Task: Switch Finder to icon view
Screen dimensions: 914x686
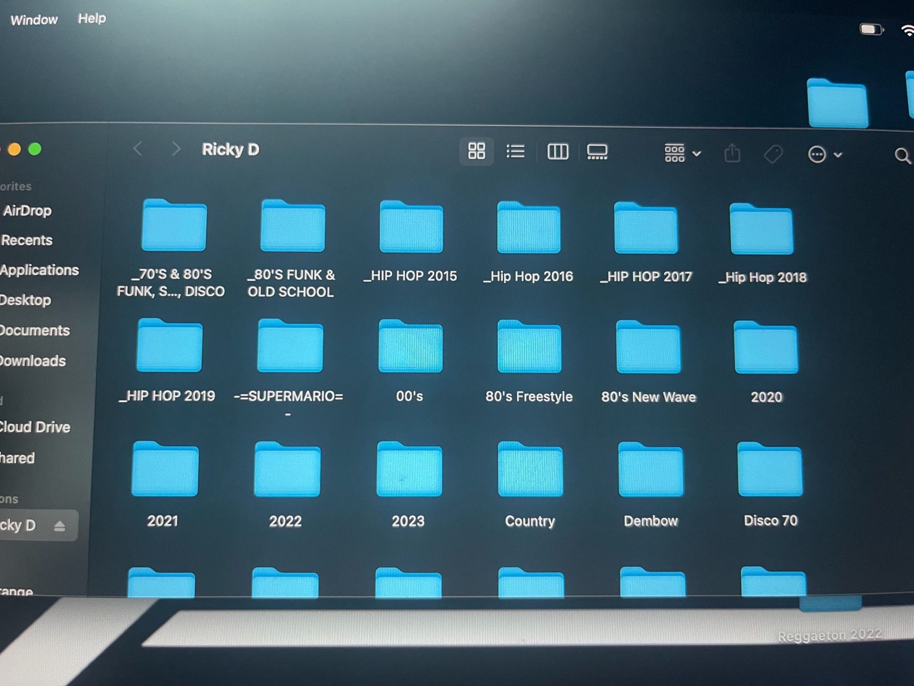Action: pyautogui.click(x=477, y=151)
